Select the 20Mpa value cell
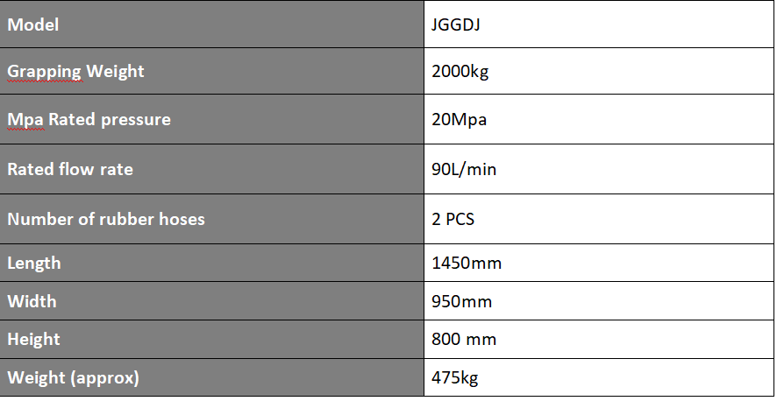Screen dimensions: 777x401 click(599, 119)
